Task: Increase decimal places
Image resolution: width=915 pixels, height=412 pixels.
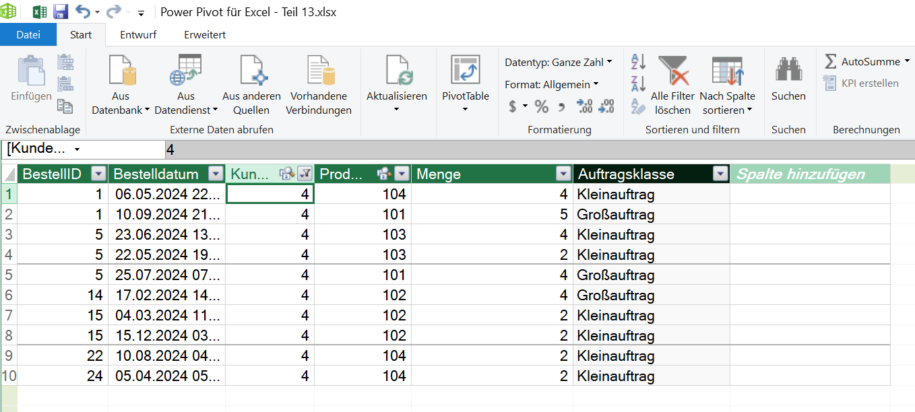Action: point(584,106)
